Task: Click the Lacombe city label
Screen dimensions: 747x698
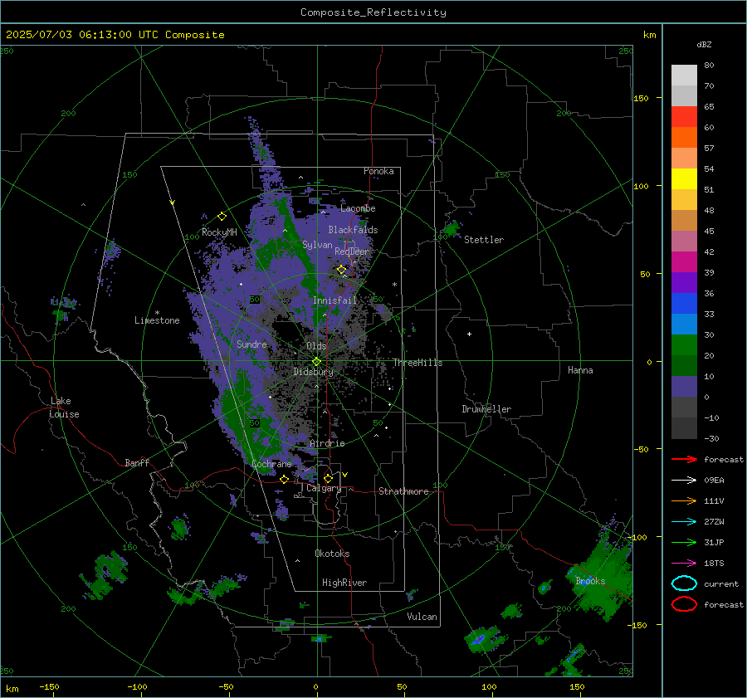Action: [358, 208]
